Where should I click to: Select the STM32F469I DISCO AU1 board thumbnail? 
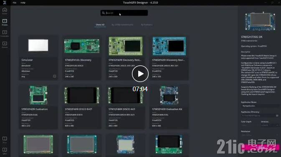[x=125, y=95]
